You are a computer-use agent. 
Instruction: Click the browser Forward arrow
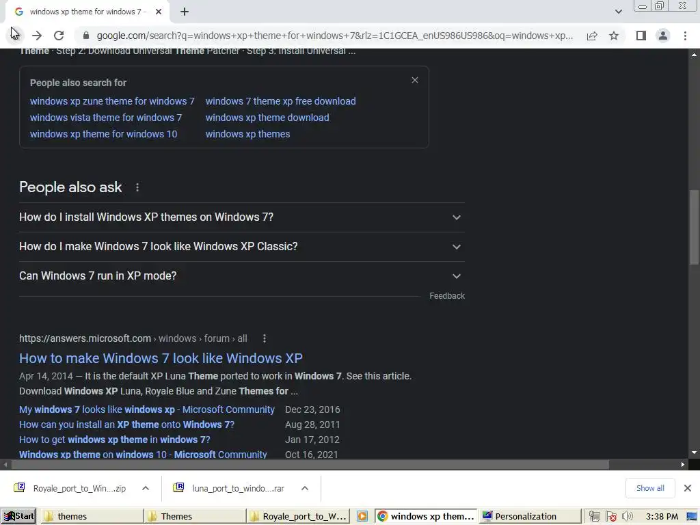point(37,36)
